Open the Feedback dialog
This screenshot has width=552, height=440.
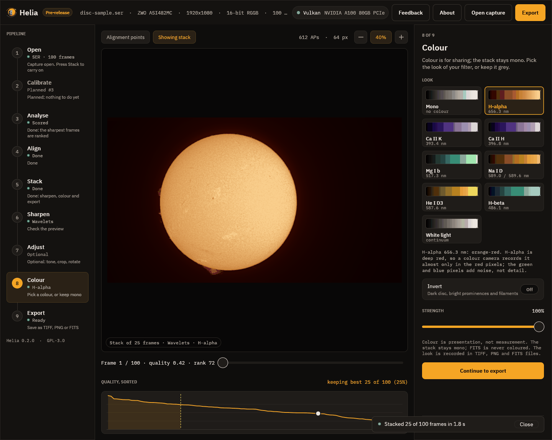pyautogui.click(x=411, y=13)
